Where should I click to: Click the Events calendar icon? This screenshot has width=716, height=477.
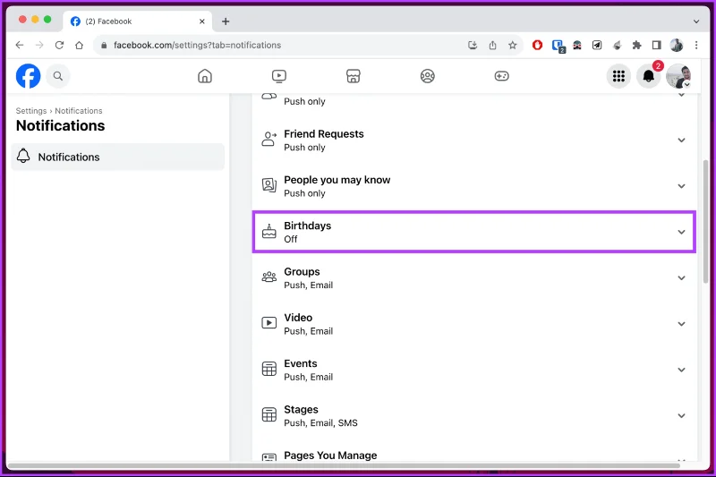269,369
